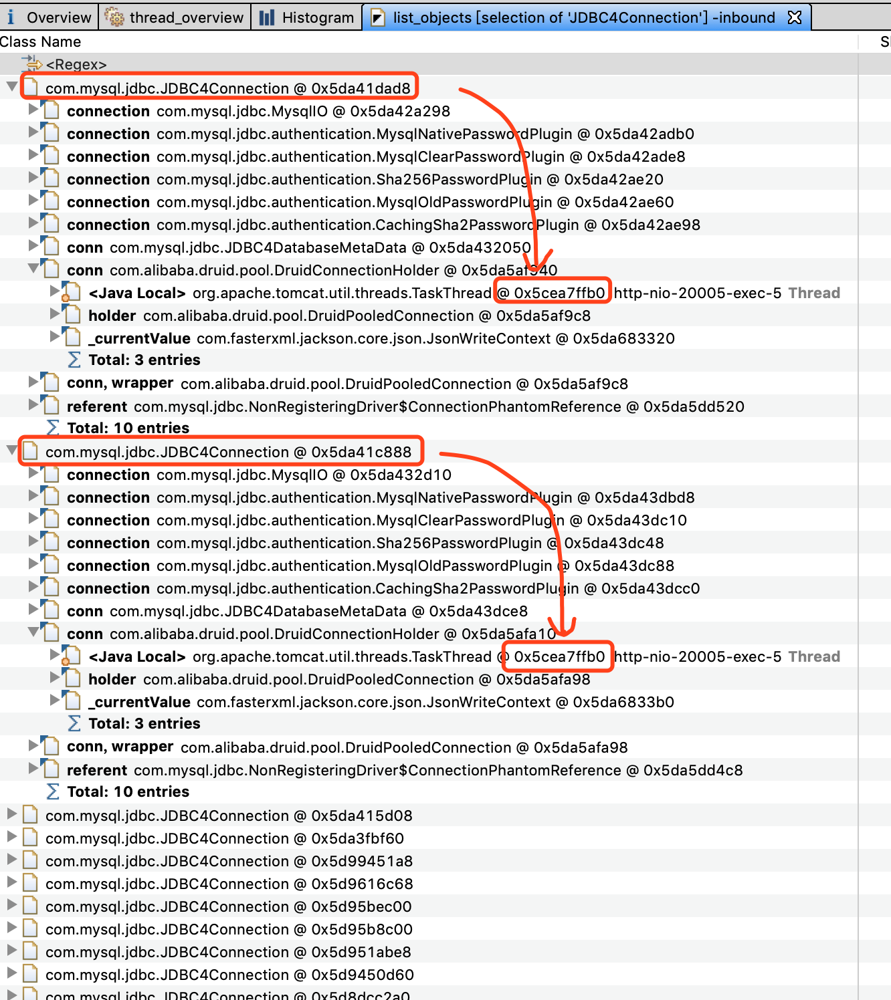Click thread local icon in second TaskThread row

[x=72, y=656]
